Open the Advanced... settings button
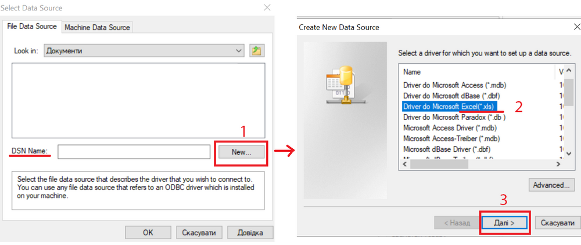 (x=551, y=185)
